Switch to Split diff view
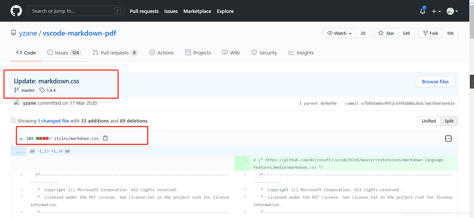 449,121
